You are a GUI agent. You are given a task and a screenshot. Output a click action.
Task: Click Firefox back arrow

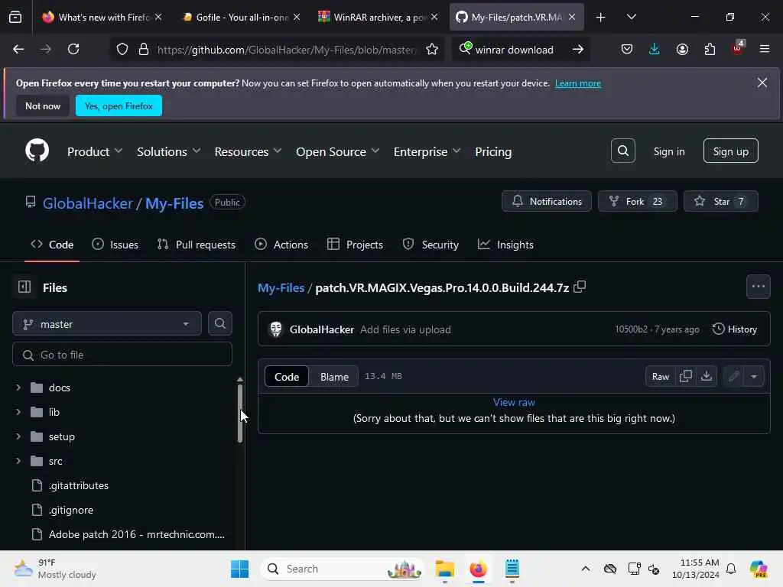tap(18, 49)
